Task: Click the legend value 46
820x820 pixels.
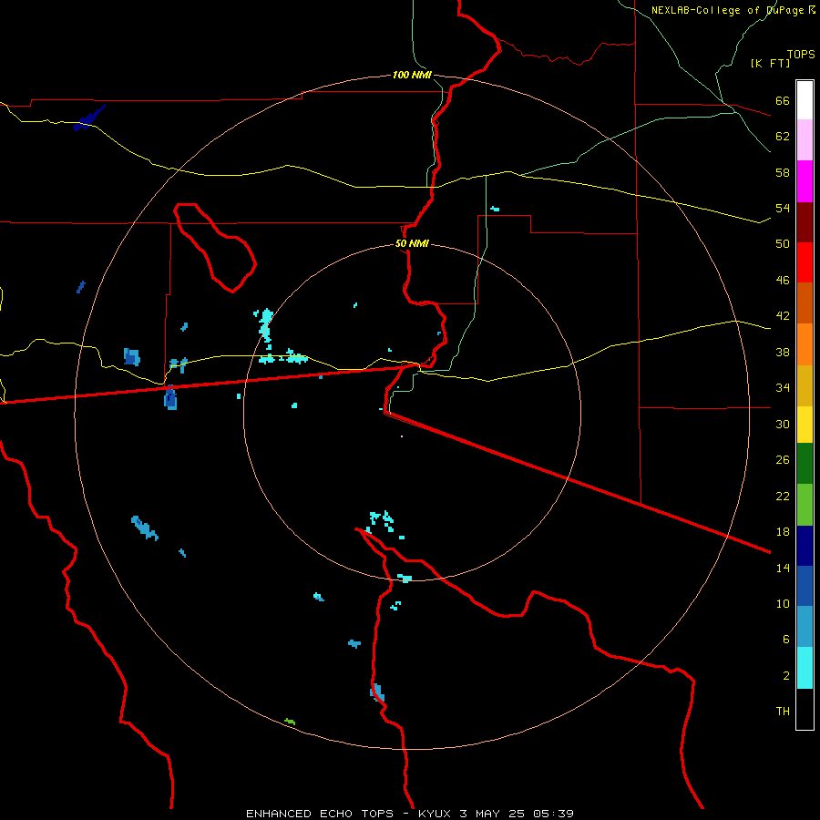Action: pyautogui.click(x=783, y=281)
